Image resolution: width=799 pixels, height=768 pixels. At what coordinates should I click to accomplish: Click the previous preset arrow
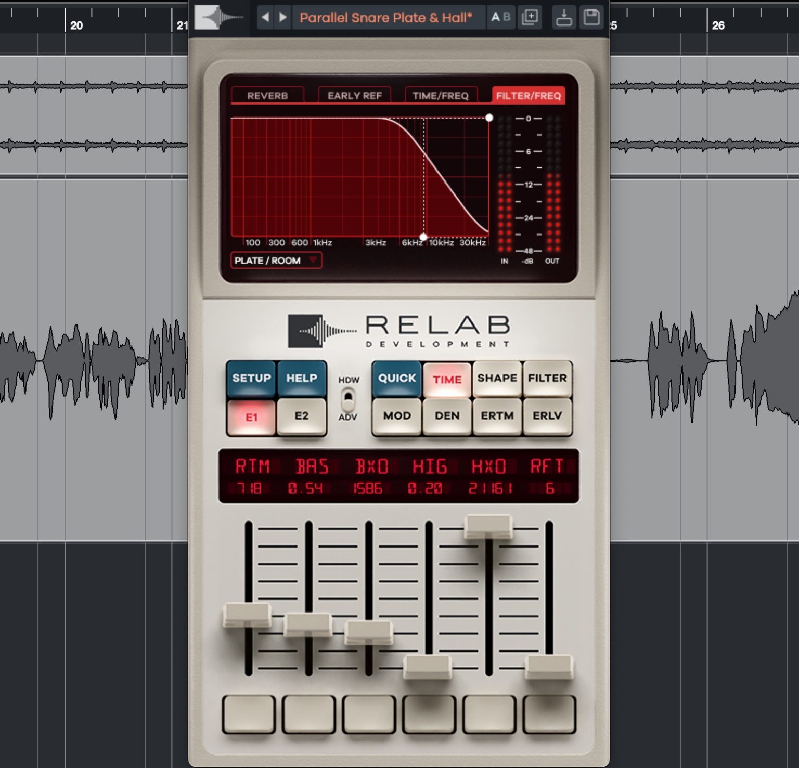265,18
